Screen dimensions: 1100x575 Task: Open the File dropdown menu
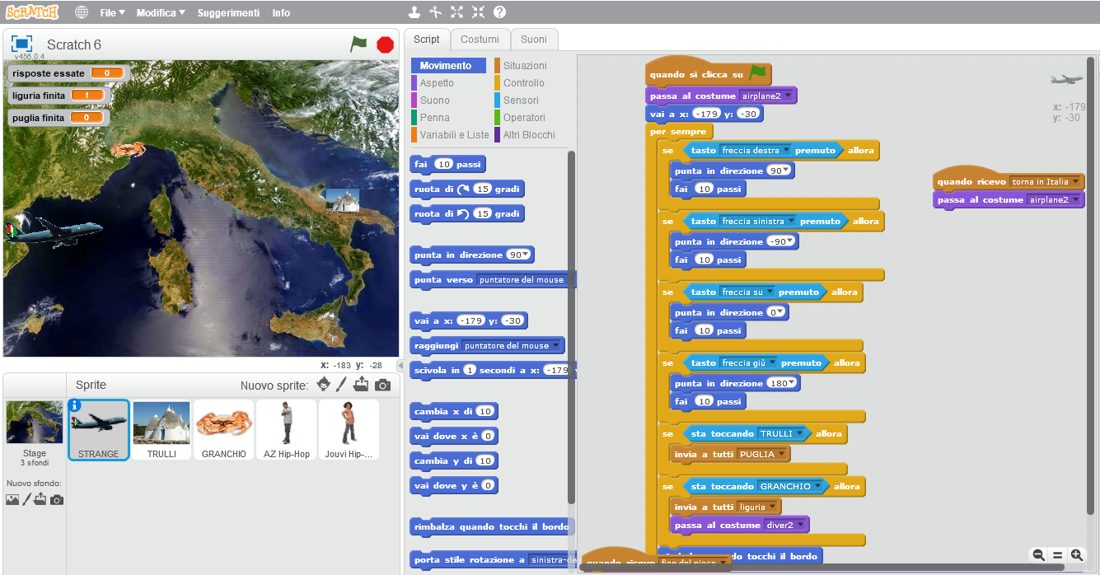point(112,12)
